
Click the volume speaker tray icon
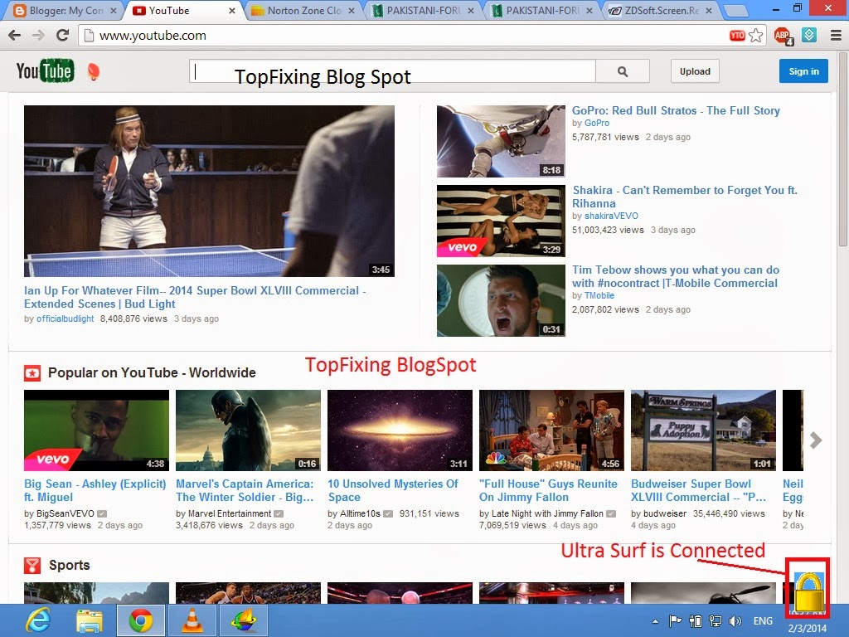pos(735,621)
